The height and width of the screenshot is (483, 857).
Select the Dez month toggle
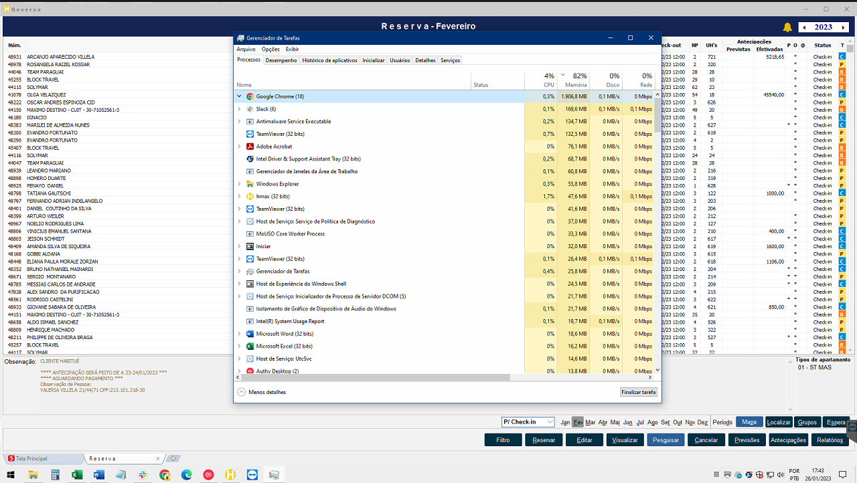[702, 422]
